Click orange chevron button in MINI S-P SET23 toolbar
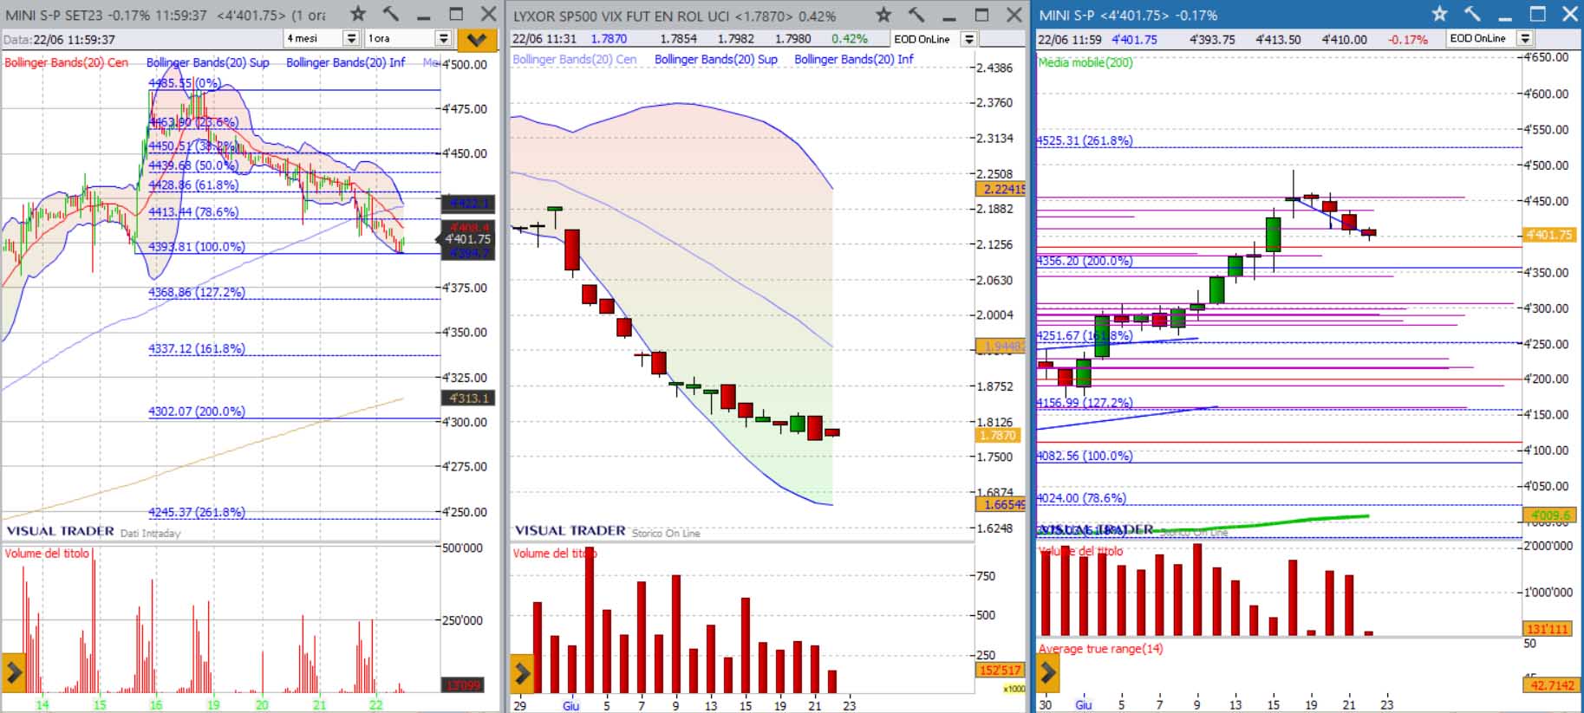Image resolution: width=1584 pixels, height=713 pixels. coord(477,39)
